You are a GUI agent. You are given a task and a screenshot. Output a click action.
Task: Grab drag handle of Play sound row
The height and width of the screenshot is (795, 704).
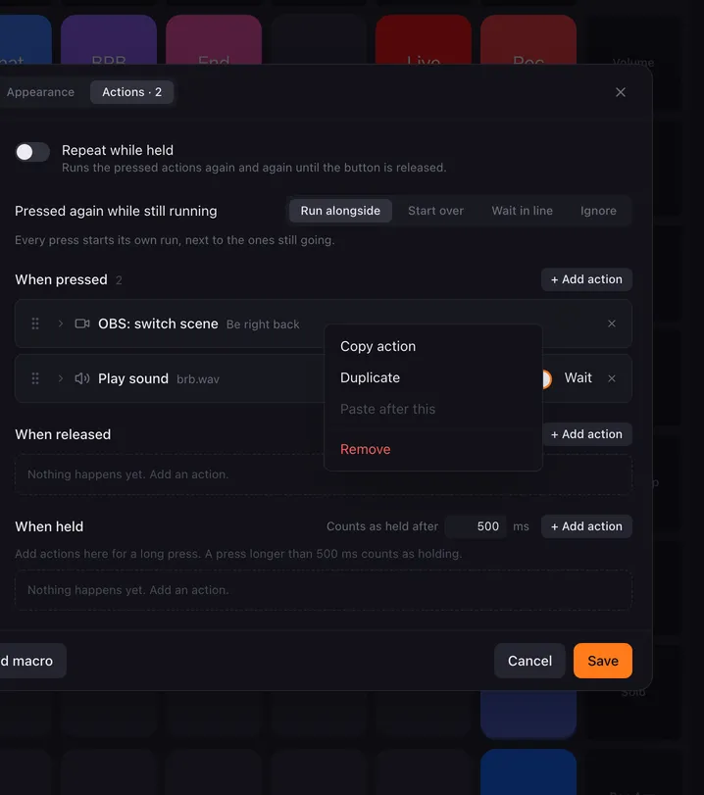(x=35, y=378)
